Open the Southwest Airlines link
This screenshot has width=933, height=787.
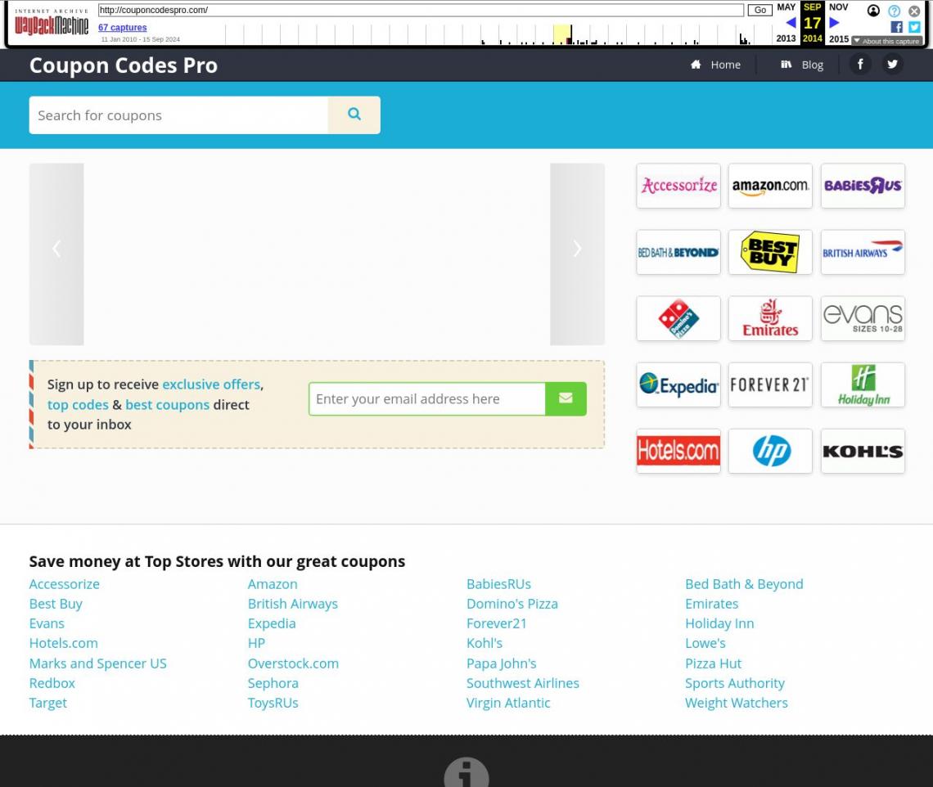pyautogui.click(x=522, y=683)
